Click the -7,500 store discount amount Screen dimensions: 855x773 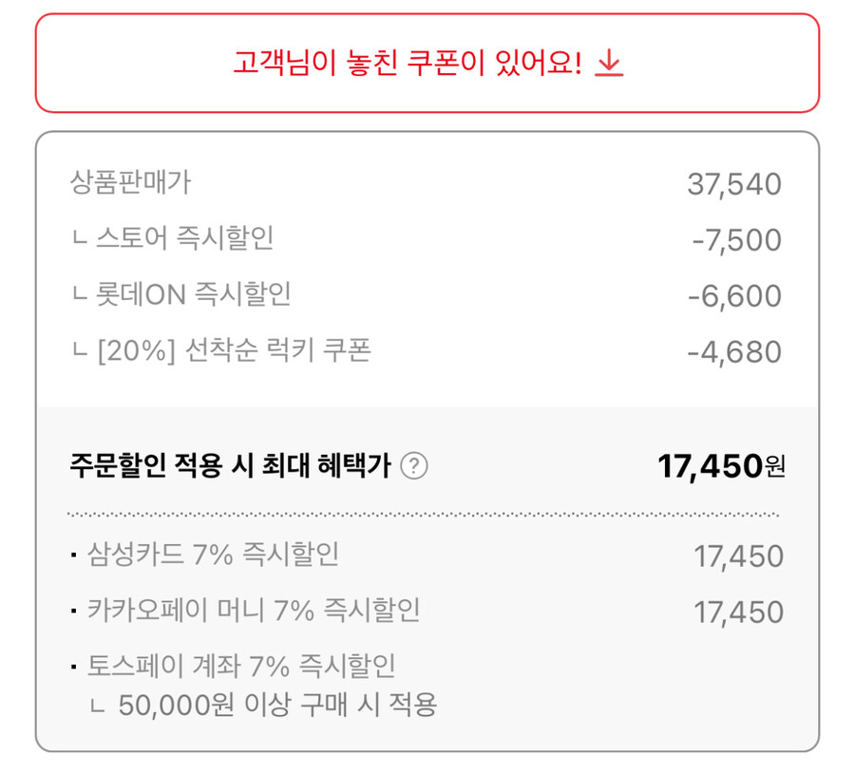pos(736,240)
